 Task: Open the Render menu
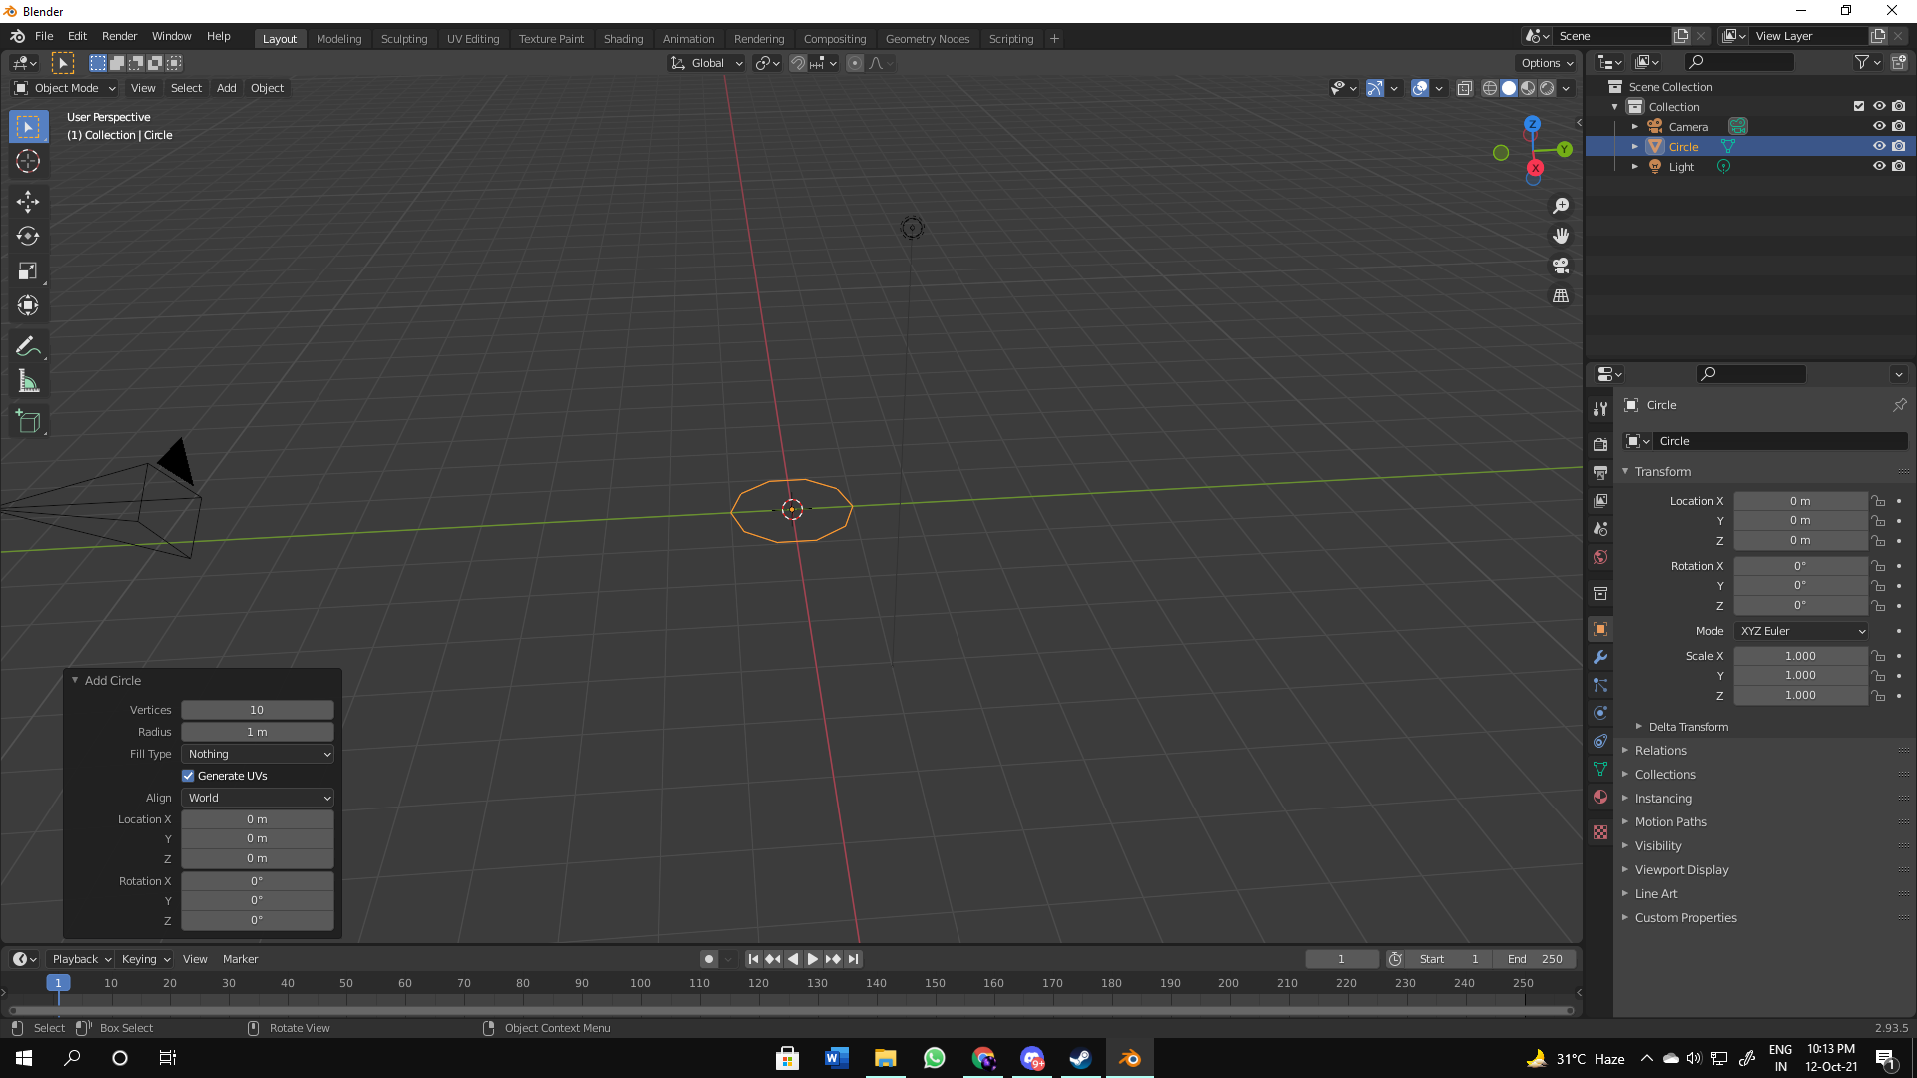click(x=119, y=36)
